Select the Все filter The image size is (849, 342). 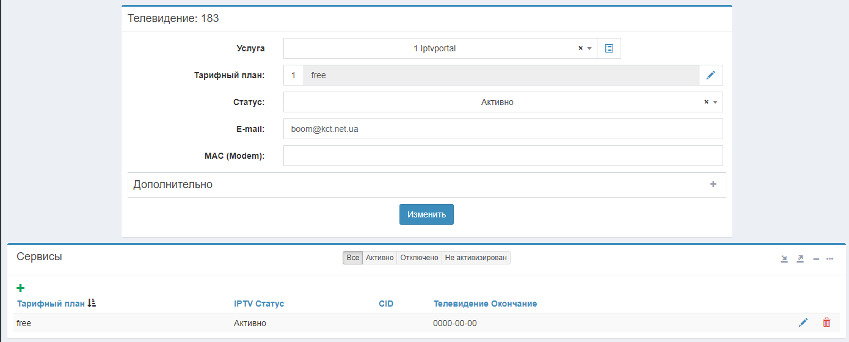click(x=352, y=258)
